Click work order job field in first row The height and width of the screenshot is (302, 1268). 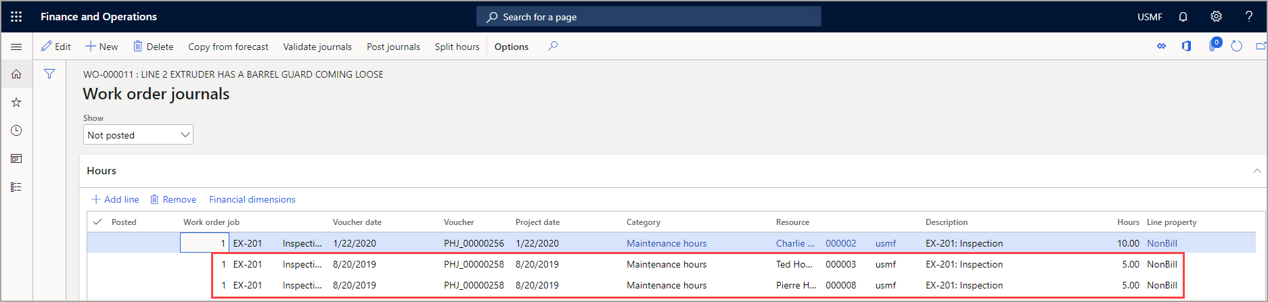204,243
